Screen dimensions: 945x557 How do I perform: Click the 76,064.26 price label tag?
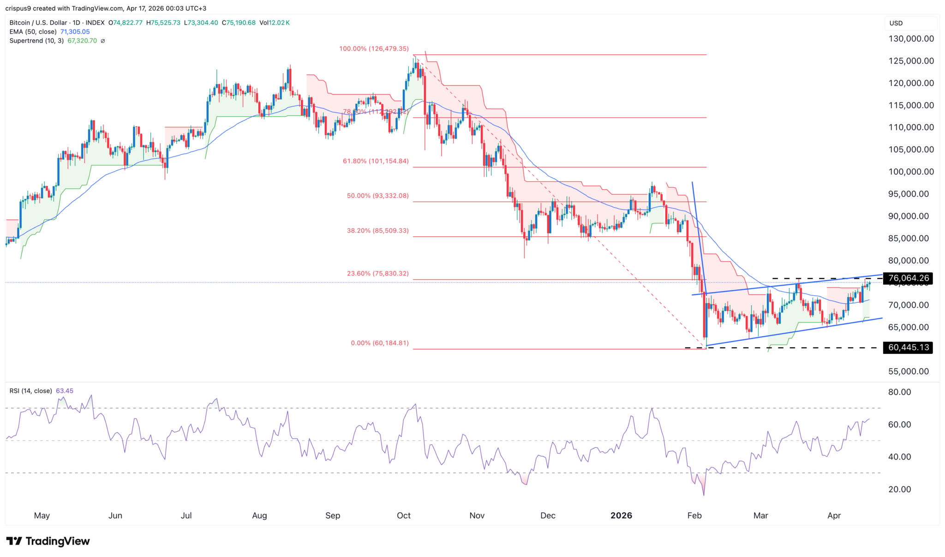pyautogui.click(x=908, y=278)
